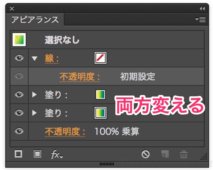
Task: Collapse the 線 stroke disclosure triangle
Action: point(34,58)
